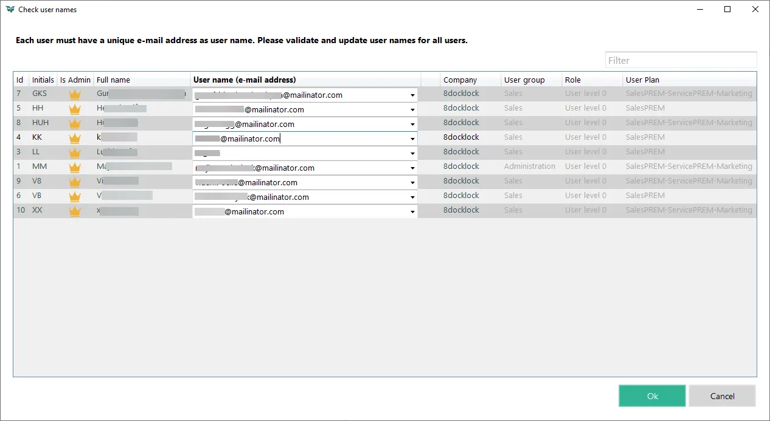770x421 pixels.
Task: Click the Cancel button
Action: pyautogui.click(x=722, y=396)
